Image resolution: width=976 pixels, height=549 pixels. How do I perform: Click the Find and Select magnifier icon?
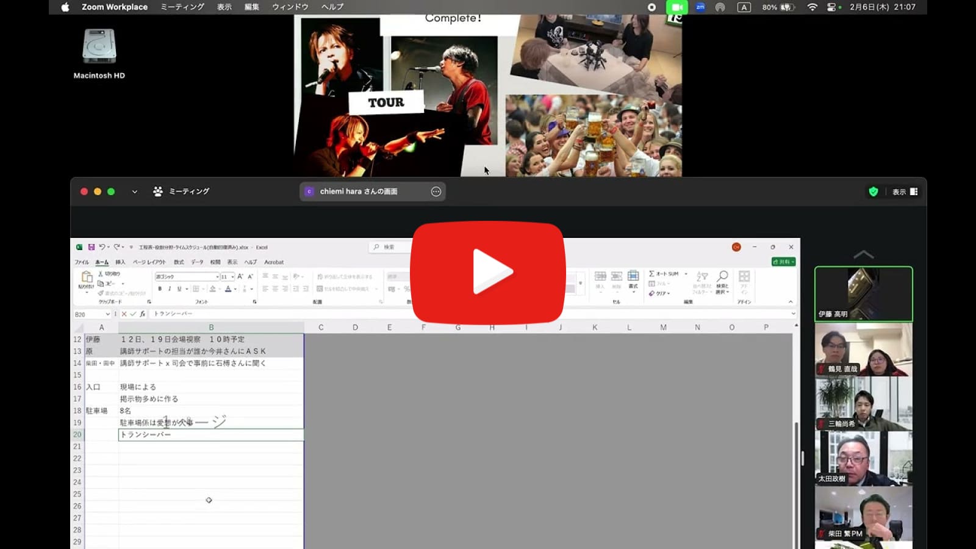(722, 277)
